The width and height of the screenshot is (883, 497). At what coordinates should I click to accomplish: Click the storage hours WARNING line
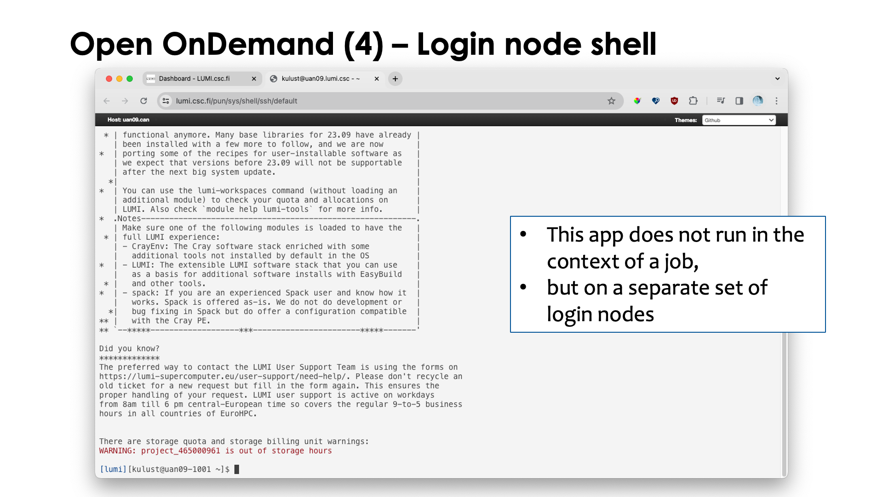[x=216, y=451]
